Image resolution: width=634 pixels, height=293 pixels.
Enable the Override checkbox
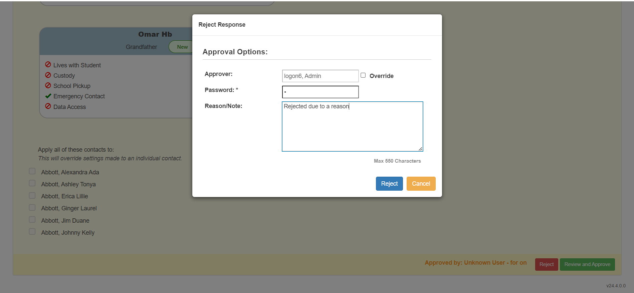coord(363,75)
